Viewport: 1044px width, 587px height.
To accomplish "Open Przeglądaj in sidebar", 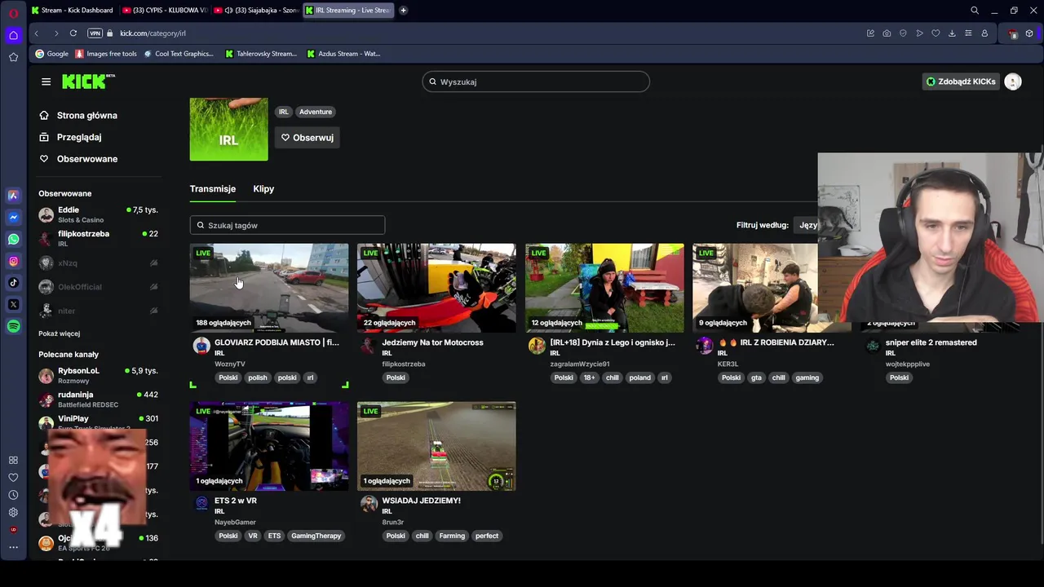I will tap(70, 137).
